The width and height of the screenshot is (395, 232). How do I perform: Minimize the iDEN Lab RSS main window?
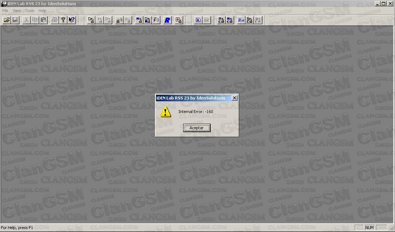[x=377, y=4]
